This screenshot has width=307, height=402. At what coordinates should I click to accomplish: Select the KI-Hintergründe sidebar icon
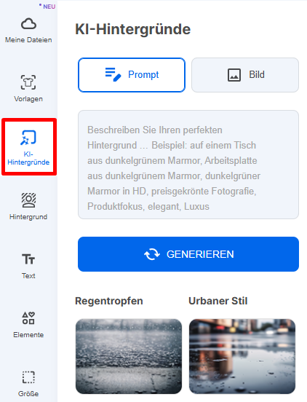tap(28, 138)
